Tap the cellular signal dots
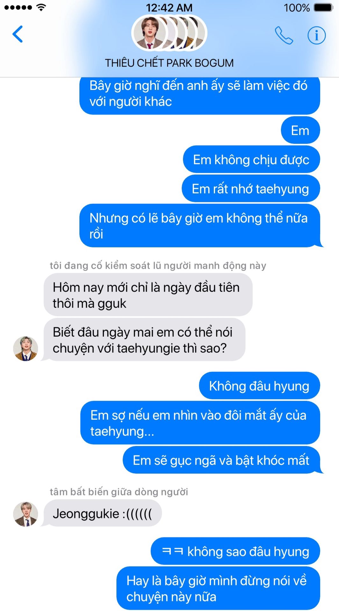The image size is (339, 611). (x=18, y=7)
